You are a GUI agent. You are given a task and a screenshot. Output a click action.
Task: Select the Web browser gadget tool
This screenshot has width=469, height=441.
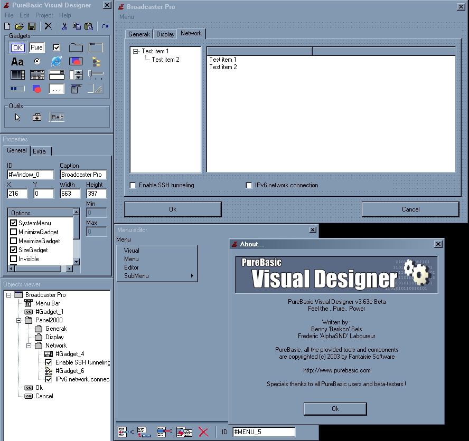point(57,61)
